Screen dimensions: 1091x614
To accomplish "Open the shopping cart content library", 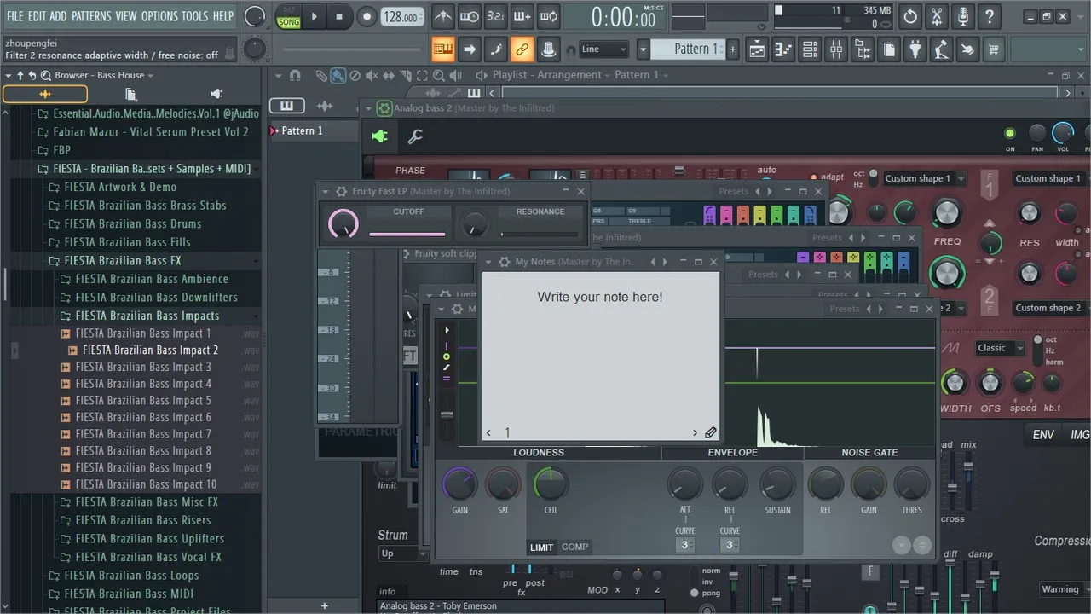I will coord(994,49).
